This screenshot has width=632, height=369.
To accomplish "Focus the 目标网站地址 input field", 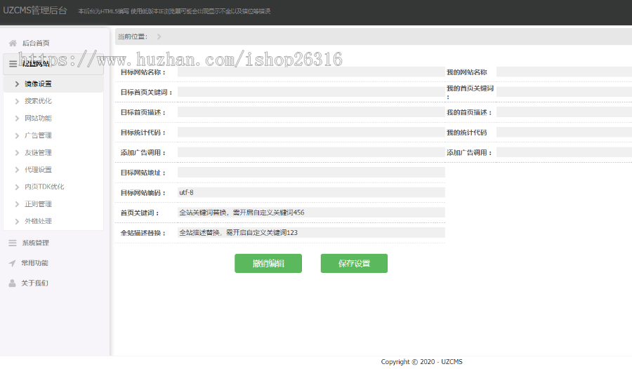I will pos(311,173).
